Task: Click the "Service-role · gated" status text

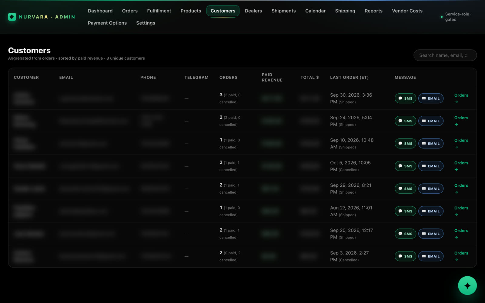Action: coord(458,17)
